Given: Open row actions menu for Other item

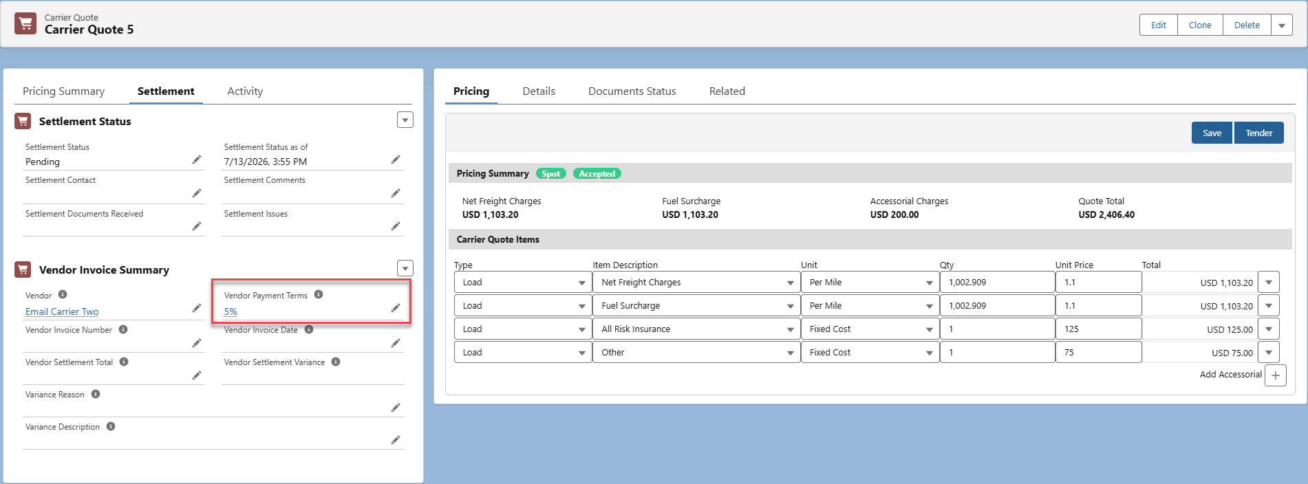Looking at the screenshot, I should click(1269, 353).
